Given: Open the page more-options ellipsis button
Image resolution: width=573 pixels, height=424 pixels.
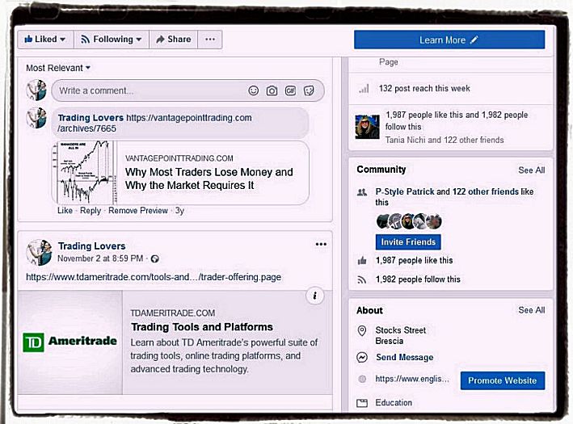Looking at the screenshot, I should tap(210, 39).
